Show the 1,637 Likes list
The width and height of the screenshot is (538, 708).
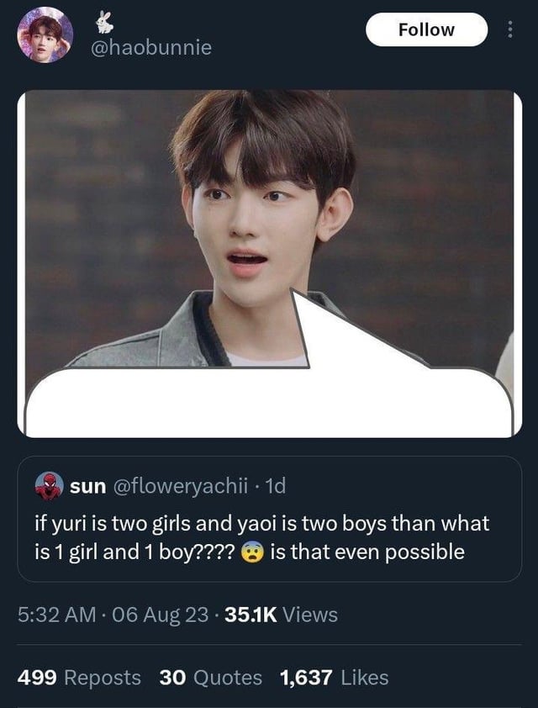[x=334, y=678]
